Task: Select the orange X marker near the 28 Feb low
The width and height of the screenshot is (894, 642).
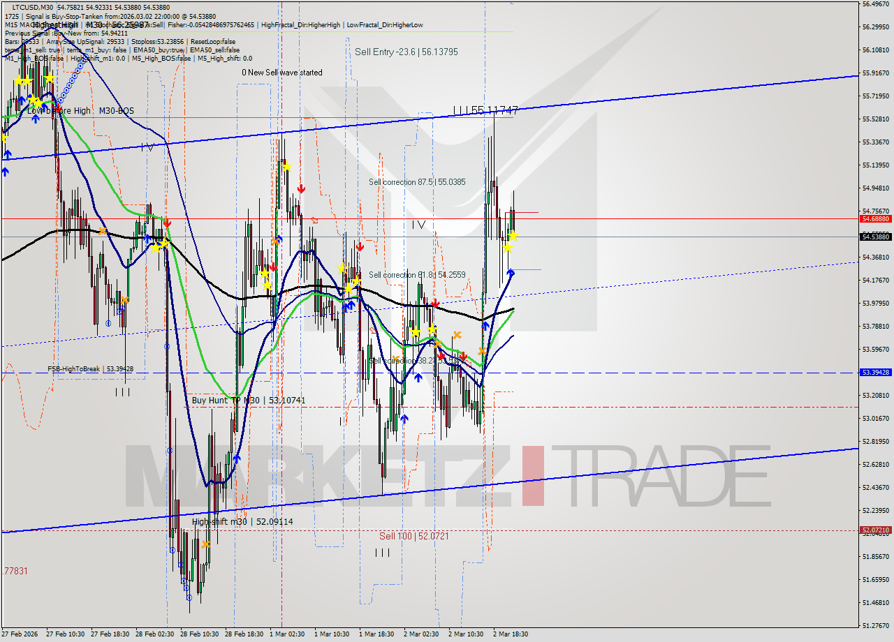Action: coord(207,544)
